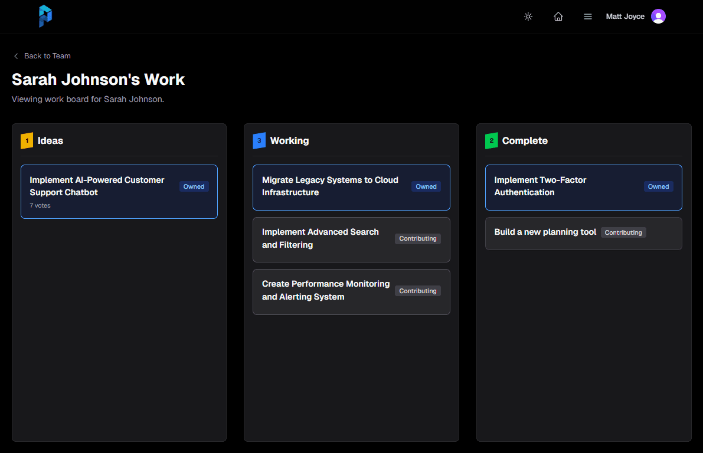Open Implement Advanced Search and Filtering card
The height and width of the screenshot is (453, 703).
coord(321,238)
